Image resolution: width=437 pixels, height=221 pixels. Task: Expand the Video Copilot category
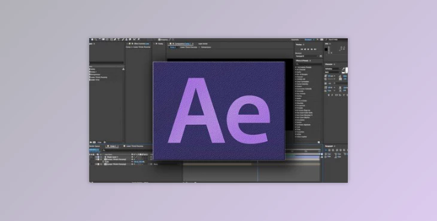pos(296,137)
